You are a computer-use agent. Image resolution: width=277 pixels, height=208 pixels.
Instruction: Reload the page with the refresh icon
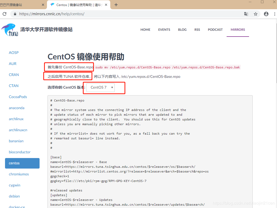click(x=4, y=14)
